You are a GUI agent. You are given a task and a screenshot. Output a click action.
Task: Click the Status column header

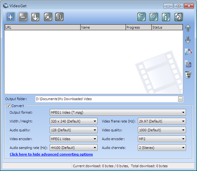(167, 27)
